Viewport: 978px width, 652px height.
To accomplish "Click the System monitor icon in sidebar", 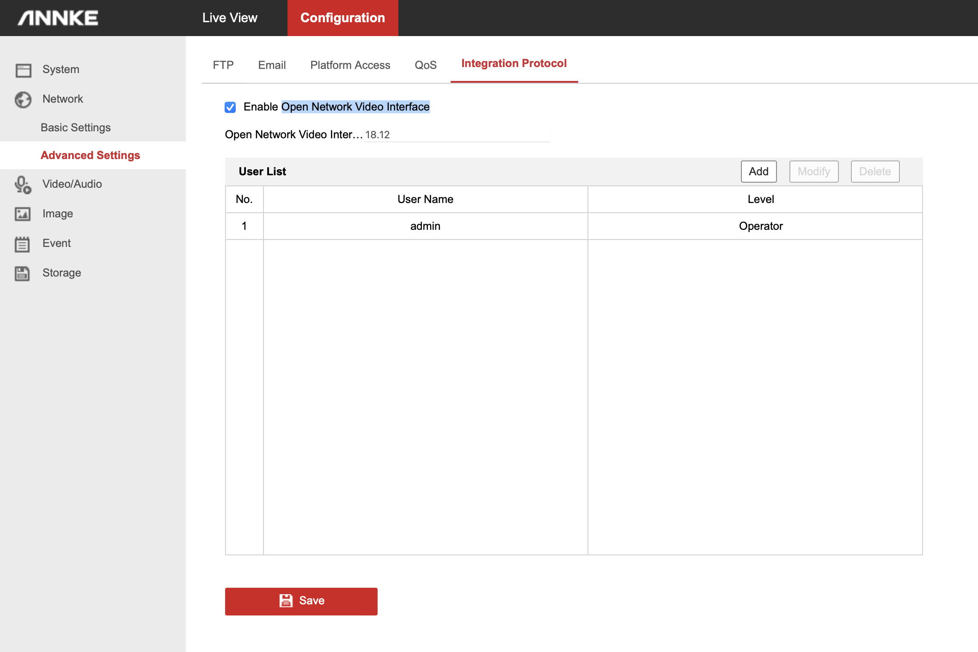I will coord(23,70).
